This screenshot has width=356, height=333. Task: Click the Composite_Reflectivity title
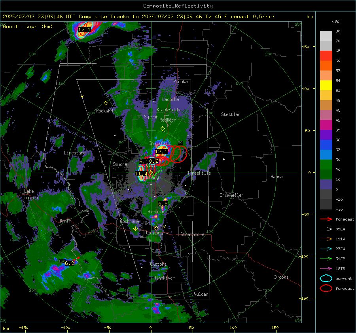click(178, 6)
